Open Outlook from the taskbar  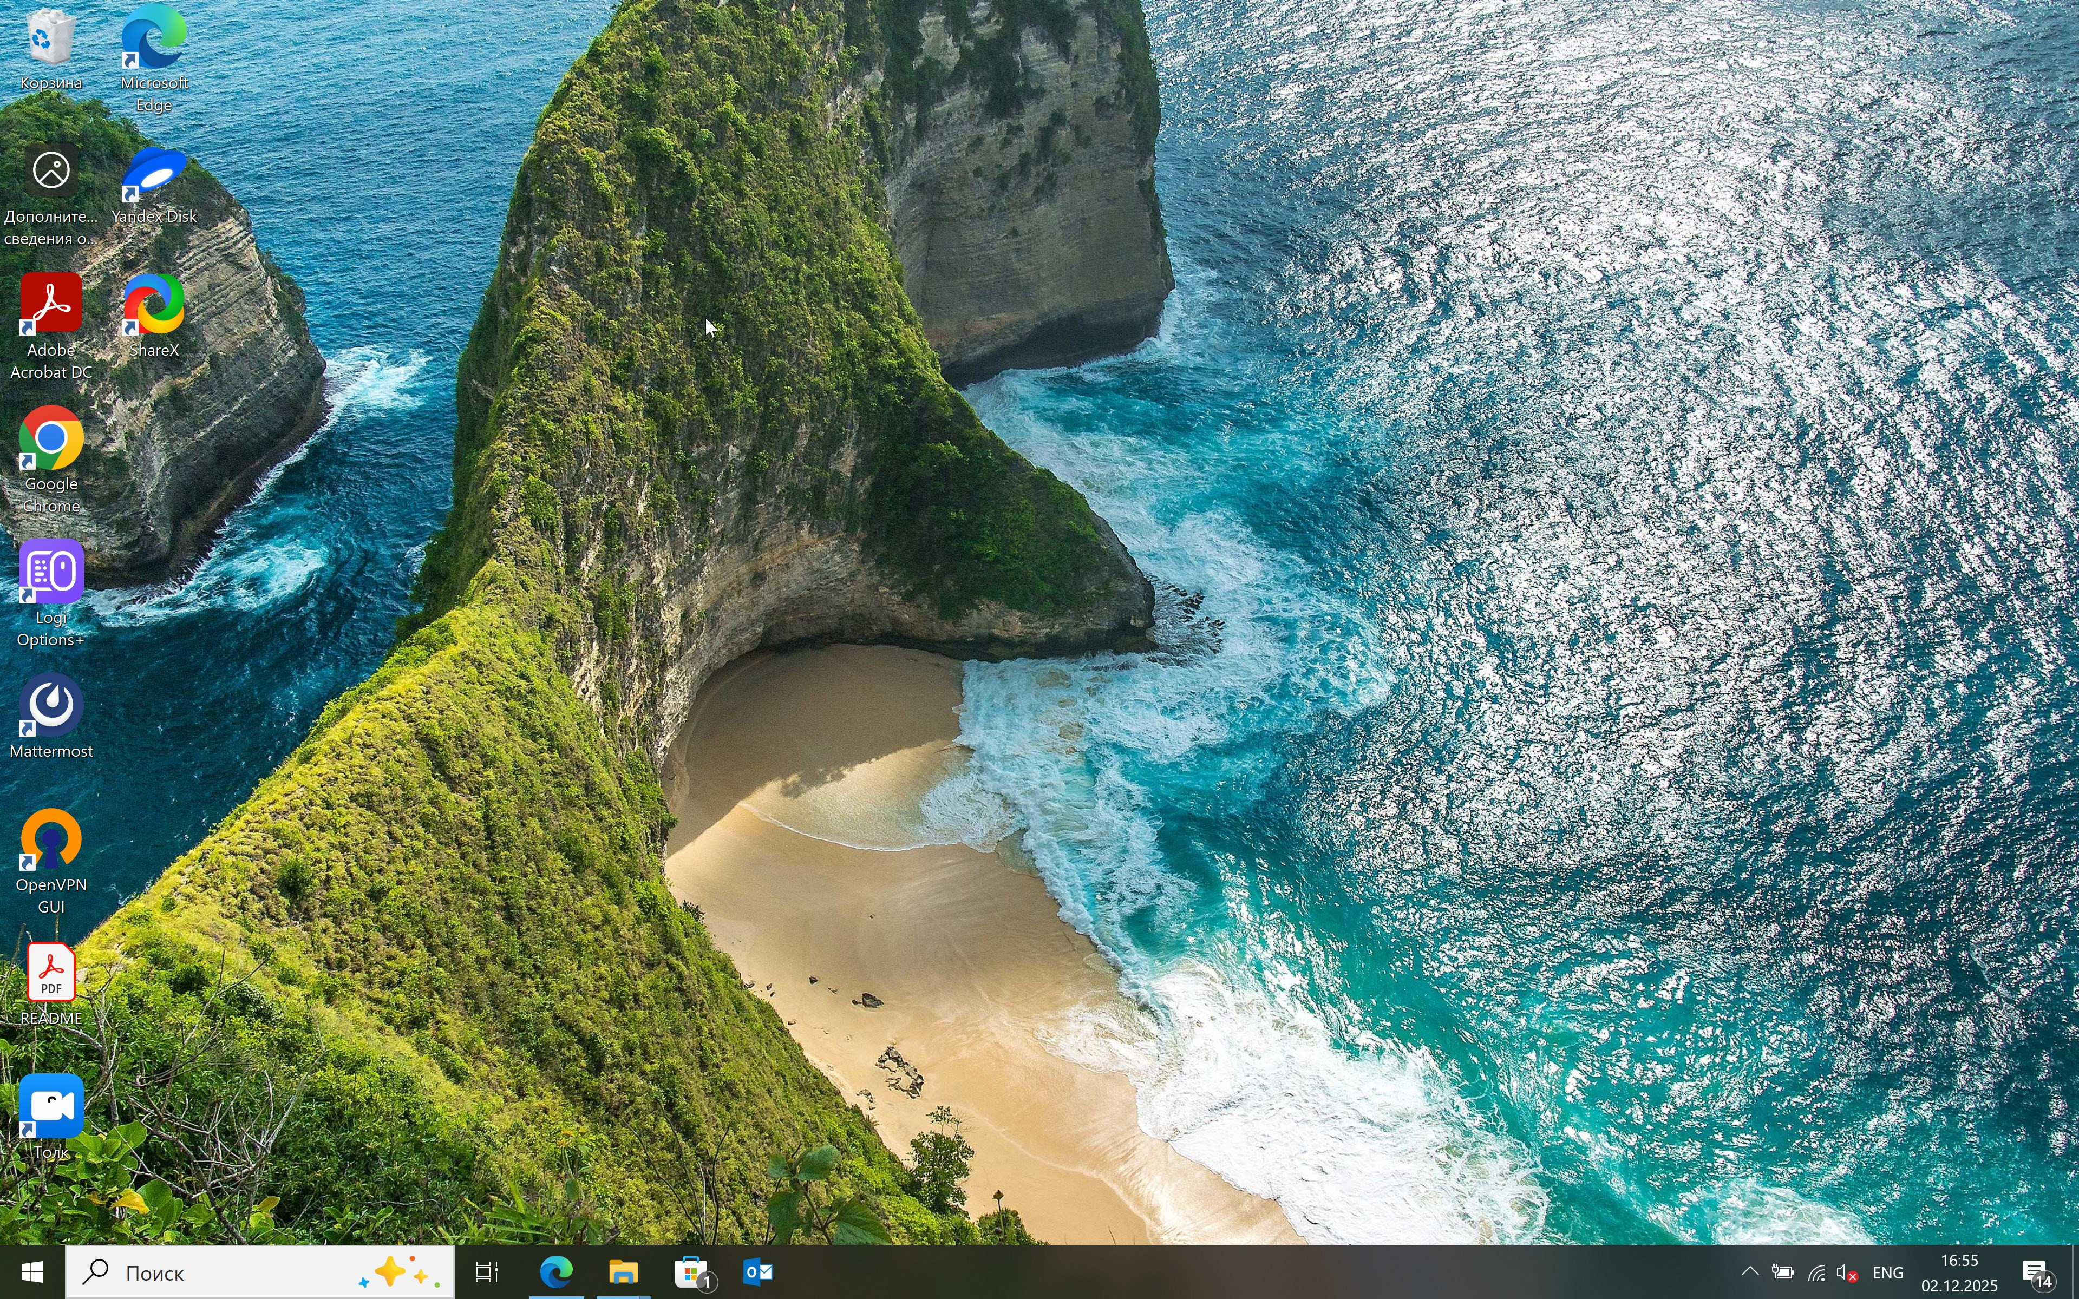tap(758, 1272)
